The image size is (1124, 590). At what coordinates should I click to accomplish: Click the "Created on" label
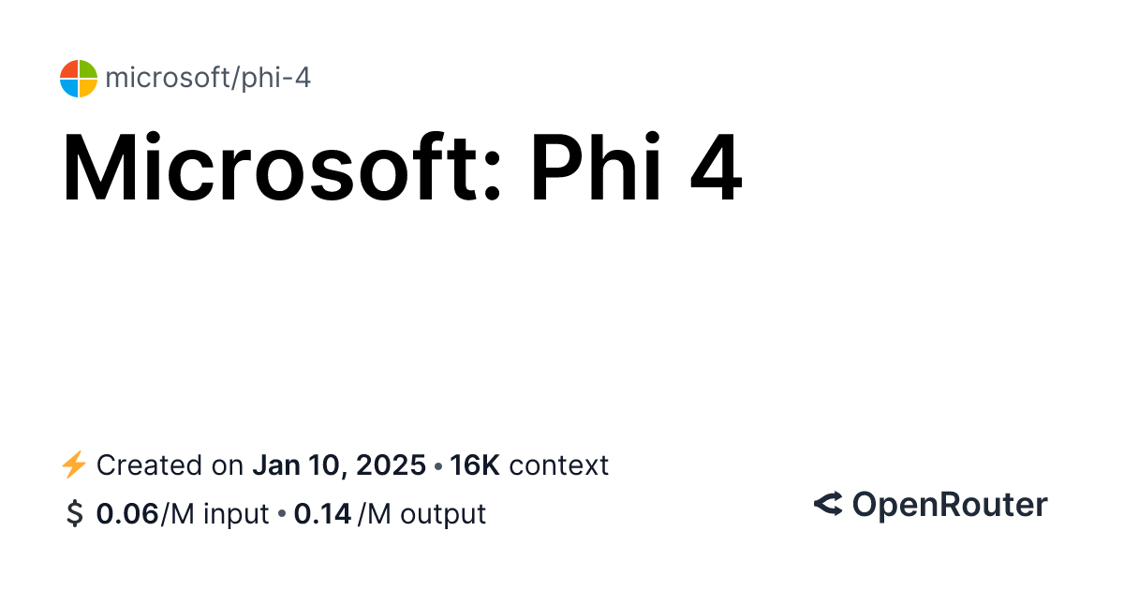pyautogui.click(x=170, y=465)
